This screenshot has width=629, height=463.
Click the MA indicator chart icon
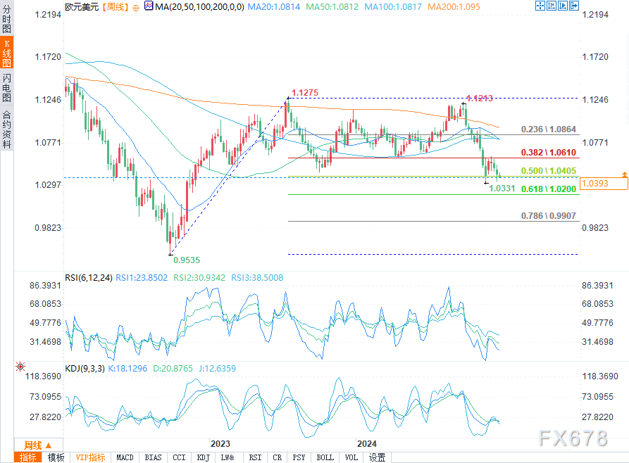(x=149, y=6)
